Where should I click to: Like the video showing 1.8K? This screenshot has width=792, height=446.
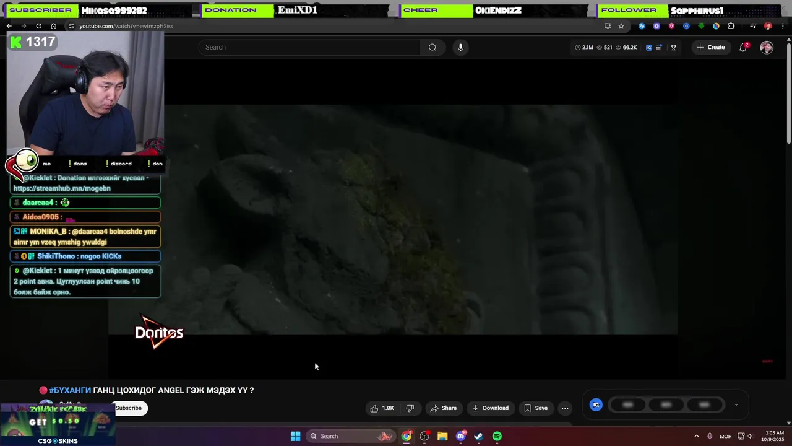click(382, 408)
